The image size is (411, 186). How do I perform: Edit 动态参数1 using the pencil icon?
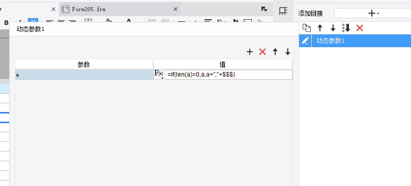click(x=305, y=41)
